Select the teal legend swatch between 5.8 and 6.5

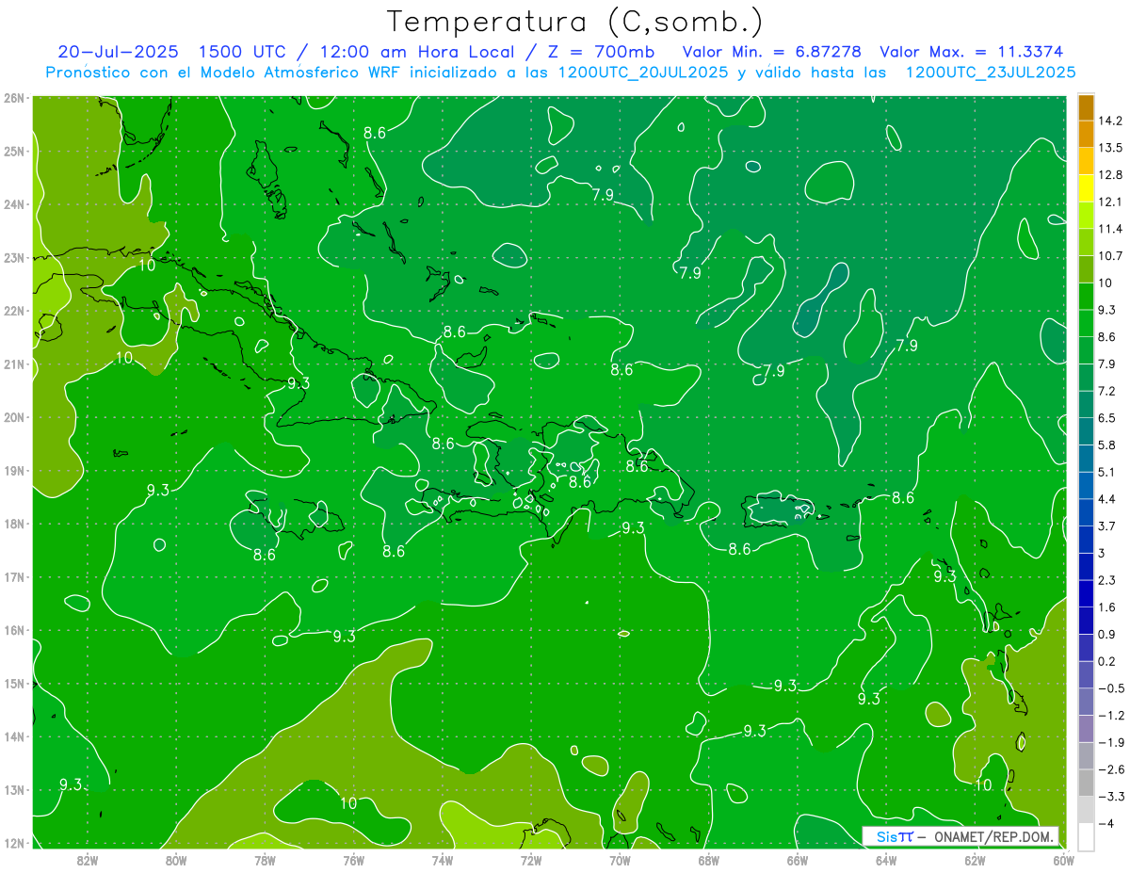coord(1085,430)
